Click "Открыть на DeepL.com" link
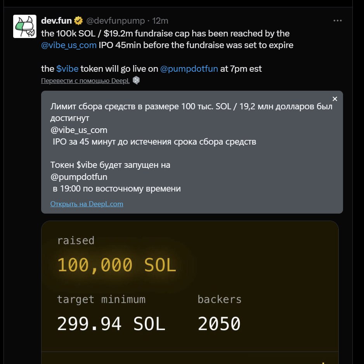364x364 pixels. pos(87,204)
